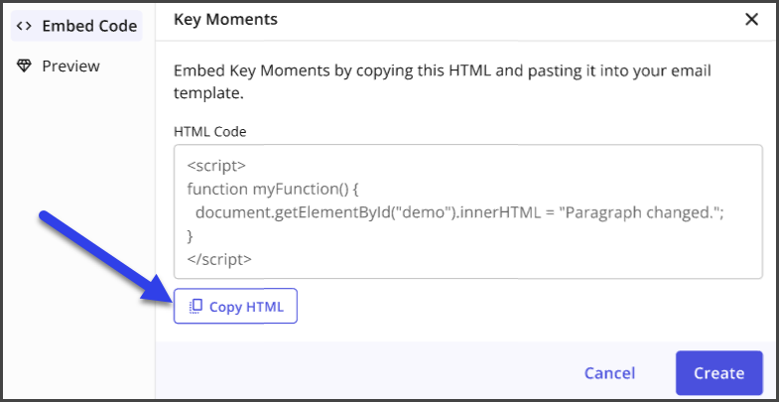Click the Preview diamond icon
This screenshot has height=402, width=779.
pyautogui.click(x=25, y=67)
